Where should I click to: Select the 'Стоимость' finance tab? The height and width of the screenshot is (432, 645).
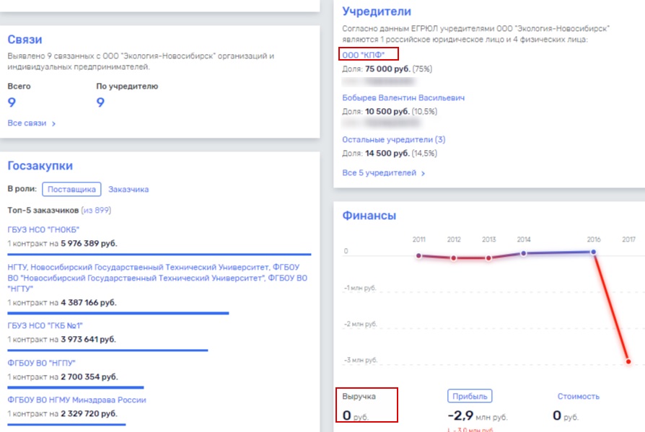[578, 397]
